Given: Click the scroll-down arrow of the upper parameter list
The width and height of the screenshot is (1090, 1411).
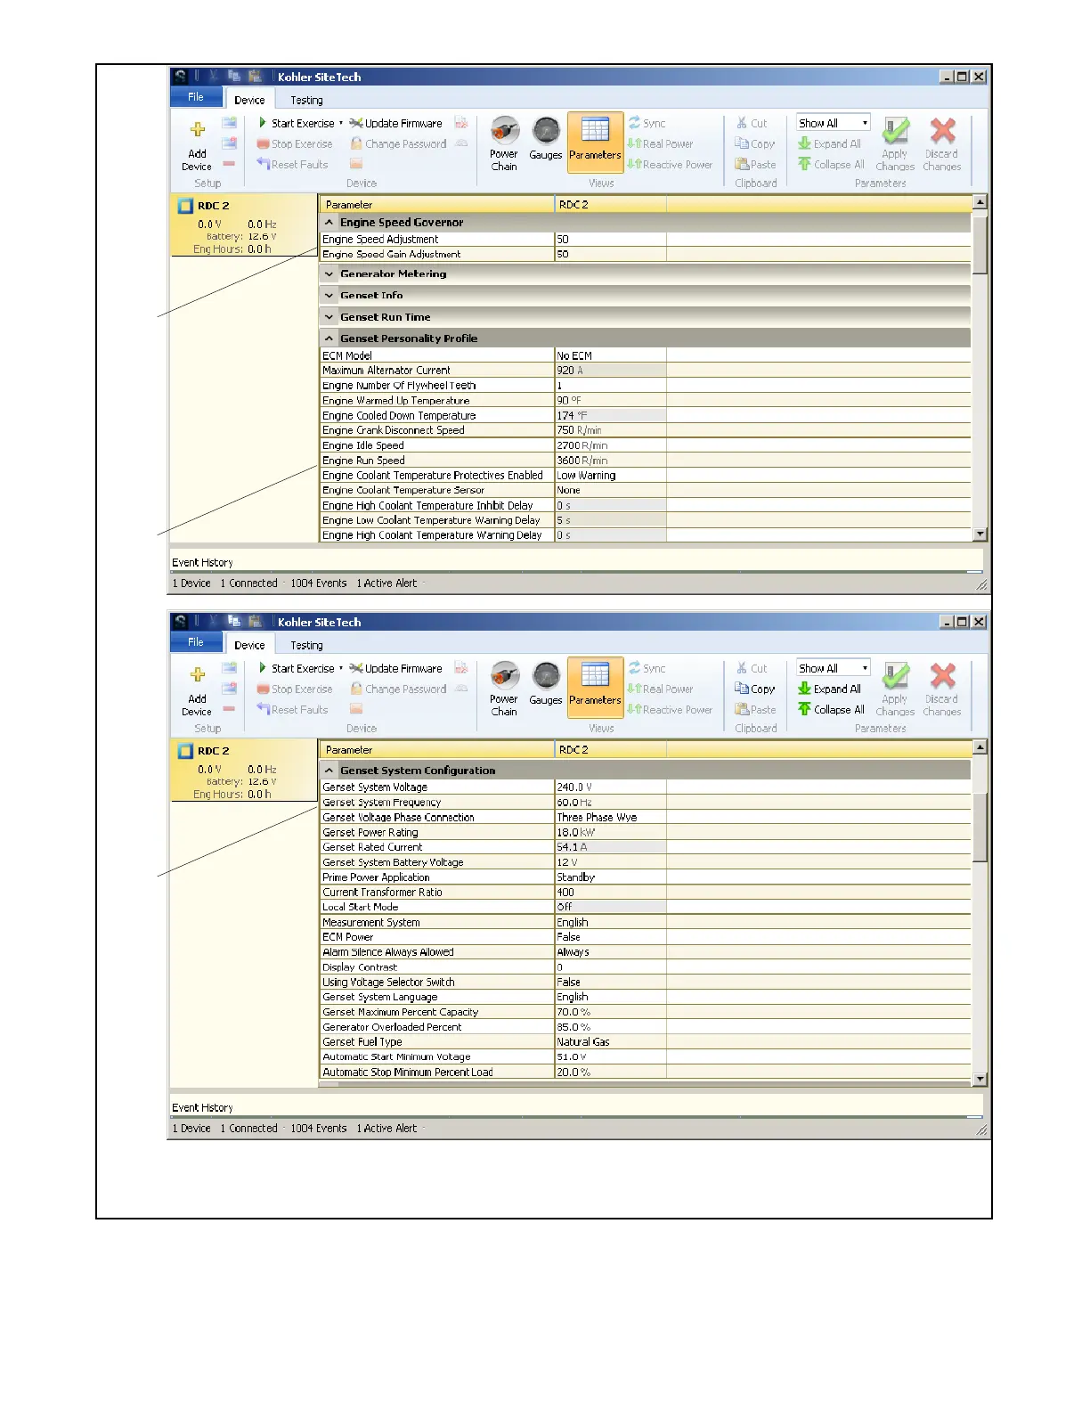Looking at the screenshot, I should tap(980, 534).
